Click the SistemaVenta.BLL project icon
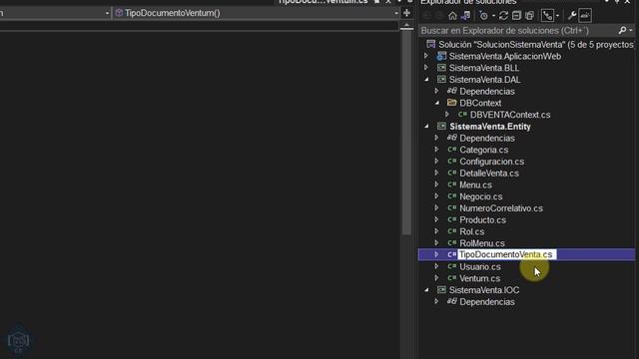The width and height of the screenshot is (639, 359). pyautogui.click(x=441, y=68)
